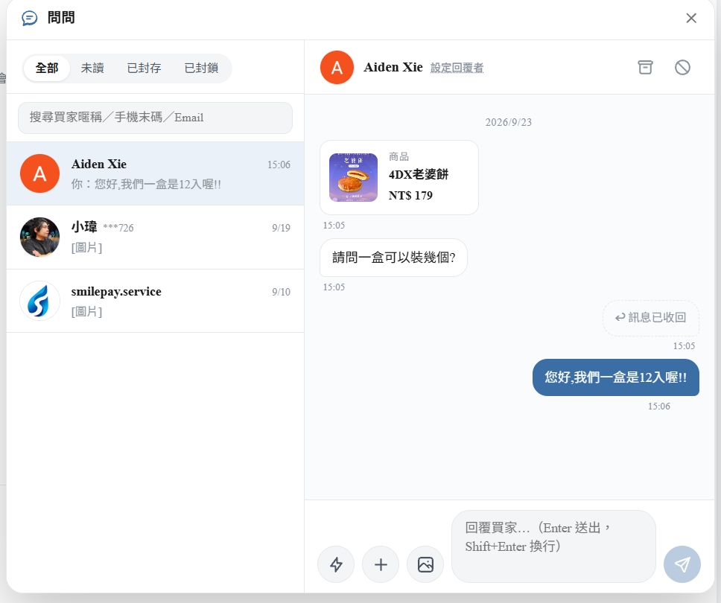Click the message 請問一盒可以裝幾個?

393,258
